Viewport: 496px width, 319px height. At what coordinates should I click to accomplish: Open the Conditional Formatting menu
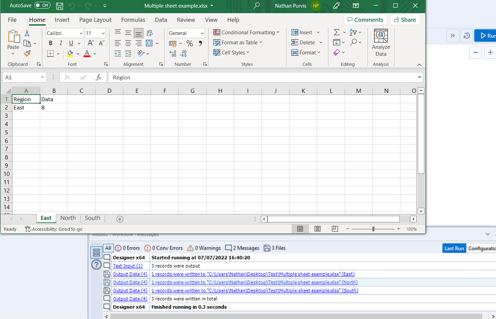[x=247, y=32]
